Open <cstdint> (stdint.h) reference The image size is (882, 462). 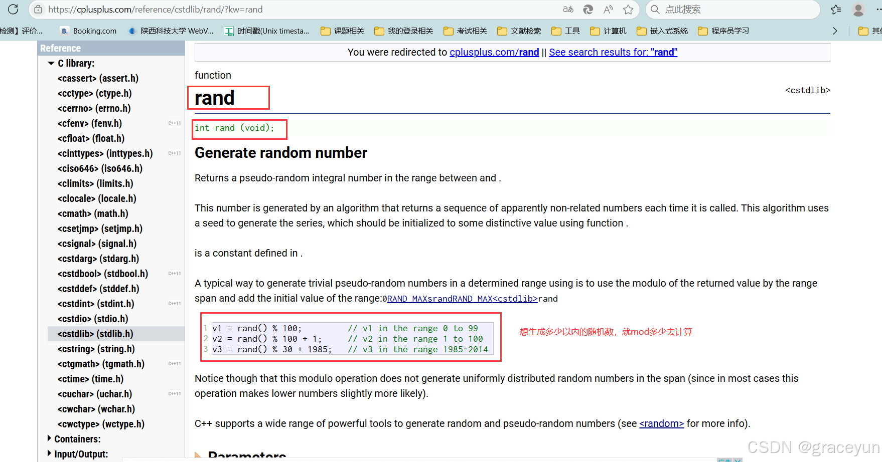(96, 304)
